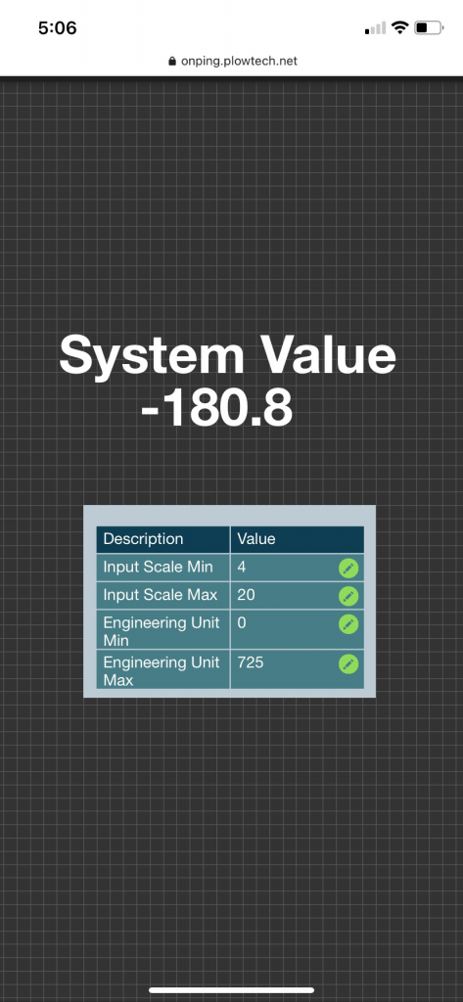Open the onping.plowtech.net address bar
The image size is (463, 1002).
coord(232,62)
